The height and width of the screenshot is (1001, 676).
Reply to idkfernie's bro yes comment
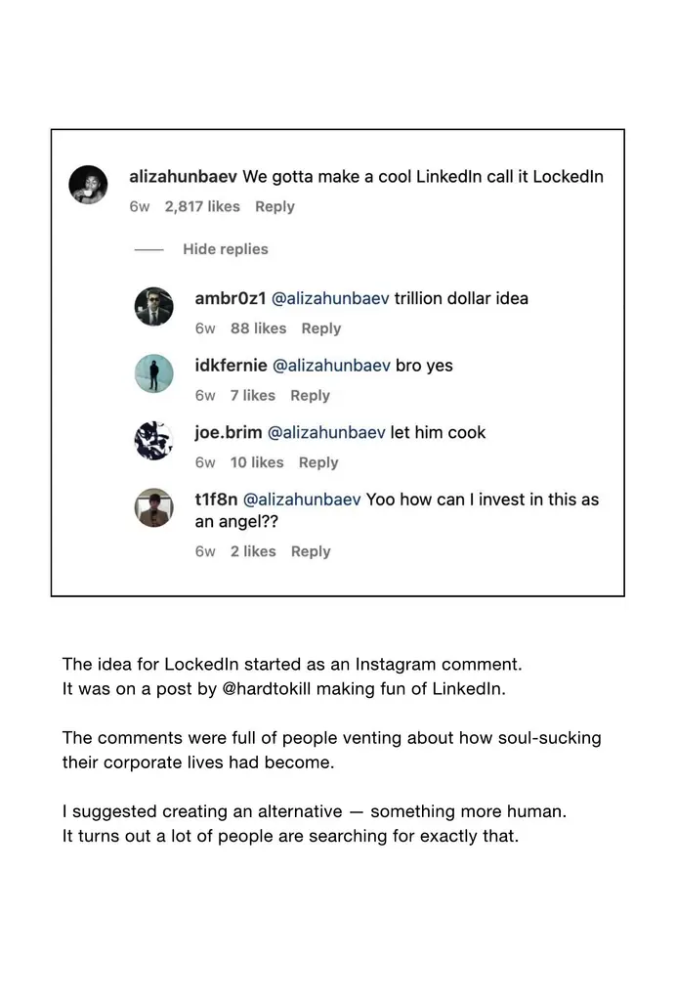[310, 396]
